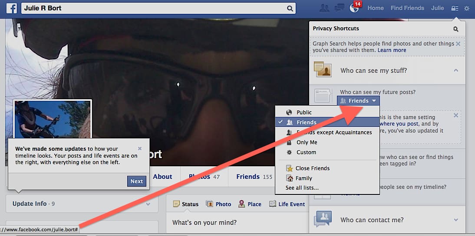
Task: Select the checked Friends menu option
Action: 327,123
